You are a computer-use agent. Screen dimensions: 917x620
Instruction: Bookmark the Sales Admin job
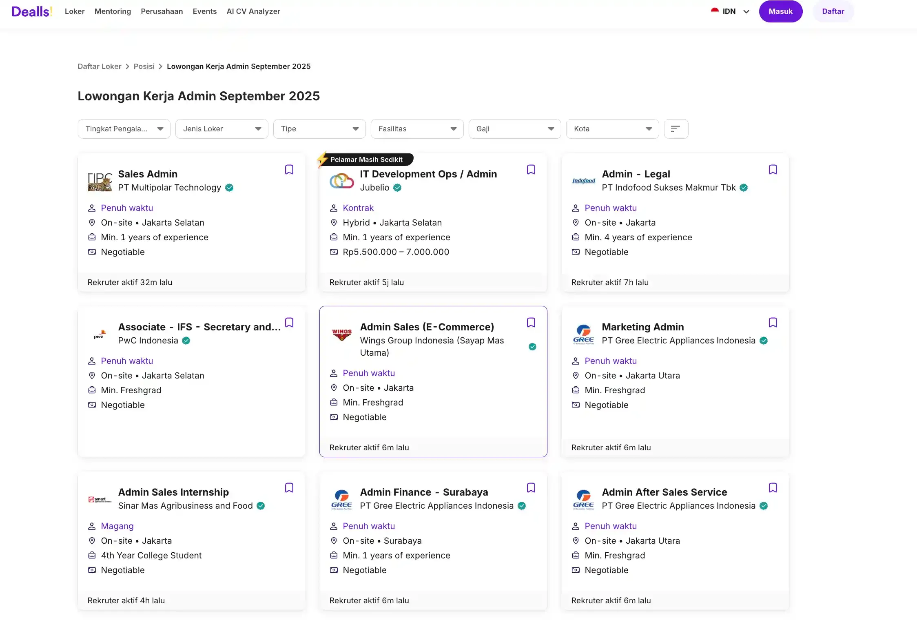(x=289, y=170)
